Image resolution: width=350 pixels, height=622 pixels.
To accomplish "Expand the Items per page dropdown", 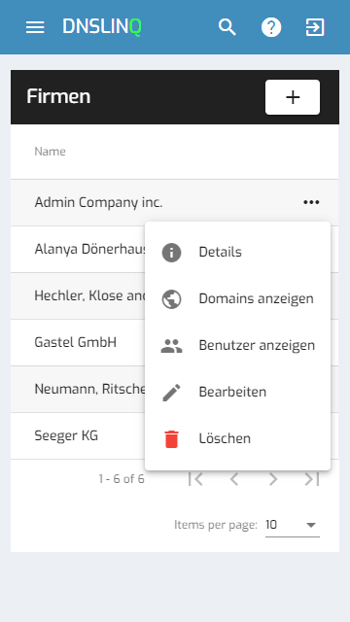I will pyautogui.click(x=293, y=525).
